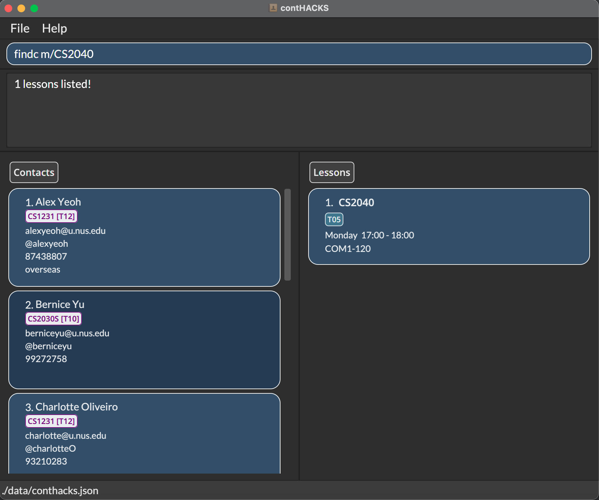Click the T05 lesson tag
599x500 pixels.
(x=334, y=219)
